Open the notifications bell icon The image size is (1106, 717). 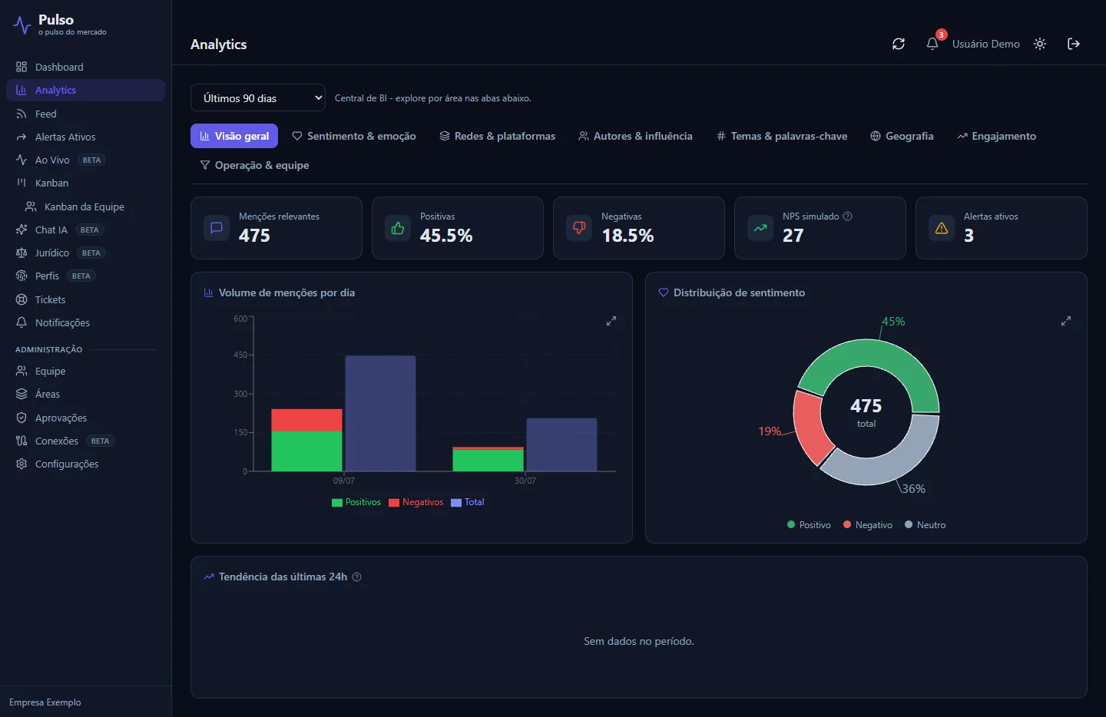(932, 44)
